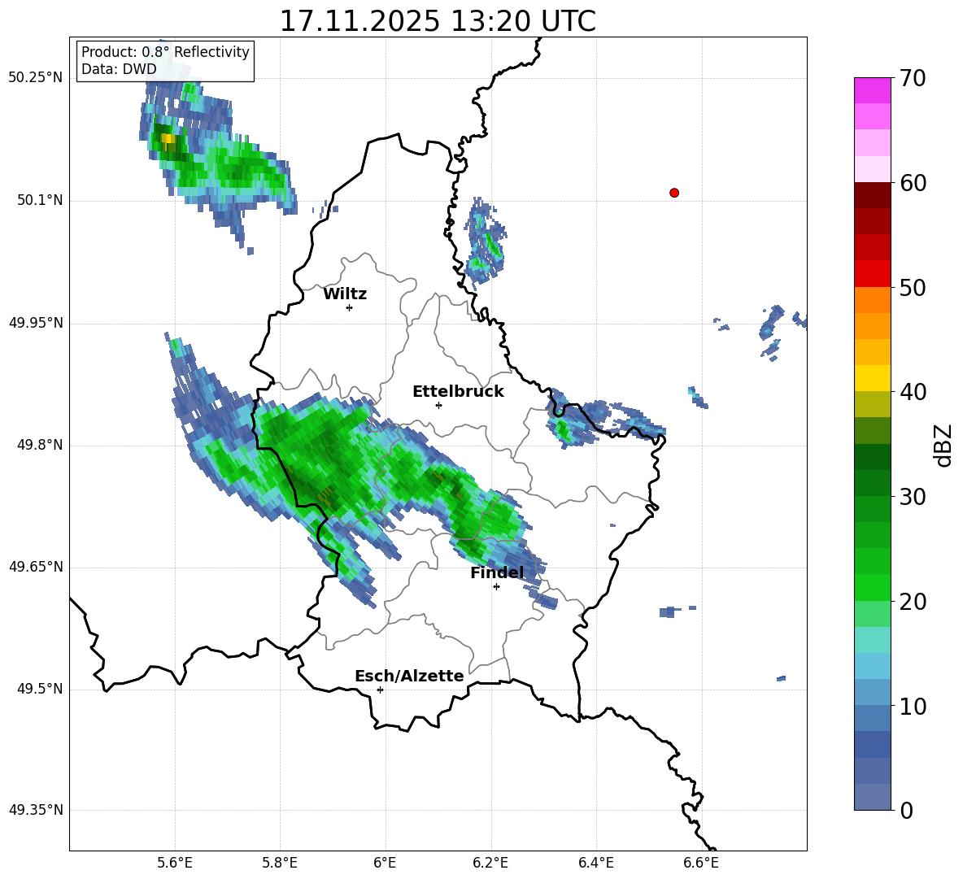The image size is (963, 879).
Task: Click the colorbar tick label 0
Action: pos(907,810)
